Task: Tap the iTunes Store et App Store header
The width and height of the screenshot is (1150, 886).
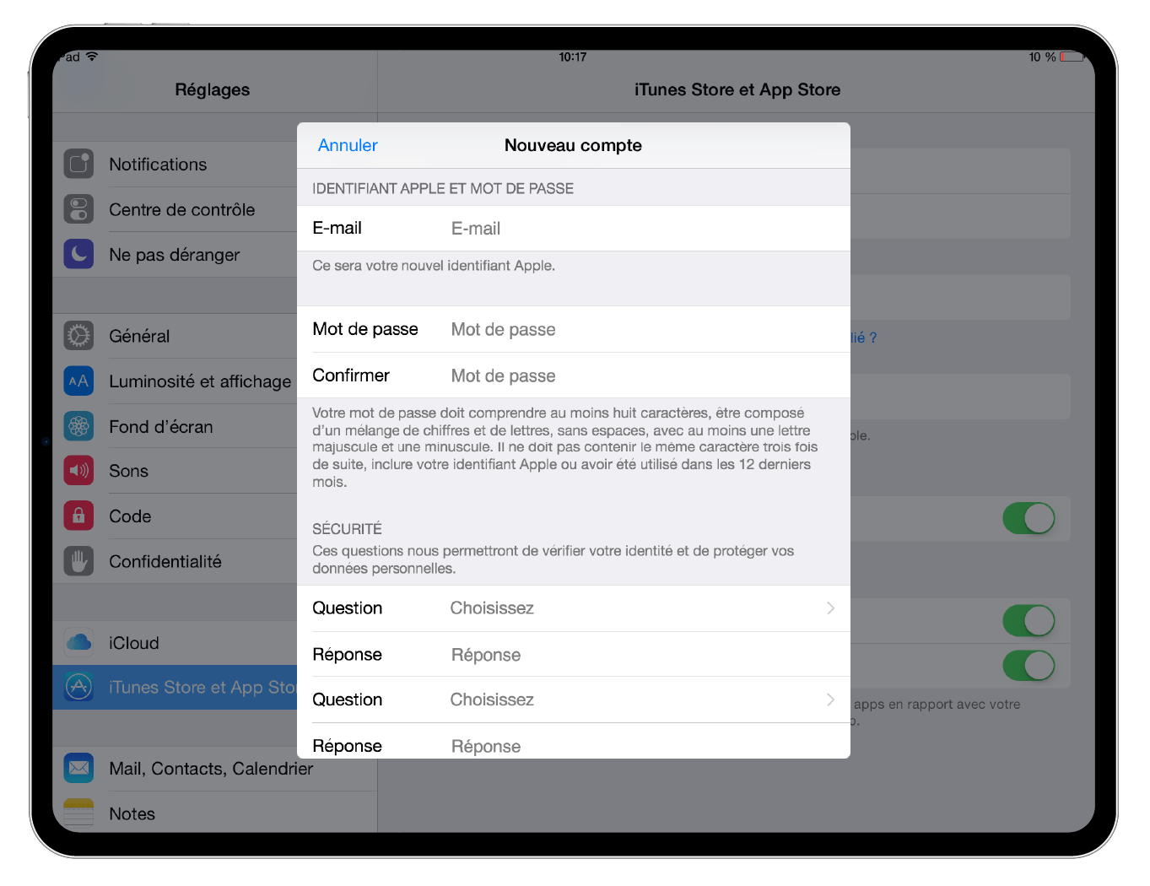Action: [x=737, y=89]
